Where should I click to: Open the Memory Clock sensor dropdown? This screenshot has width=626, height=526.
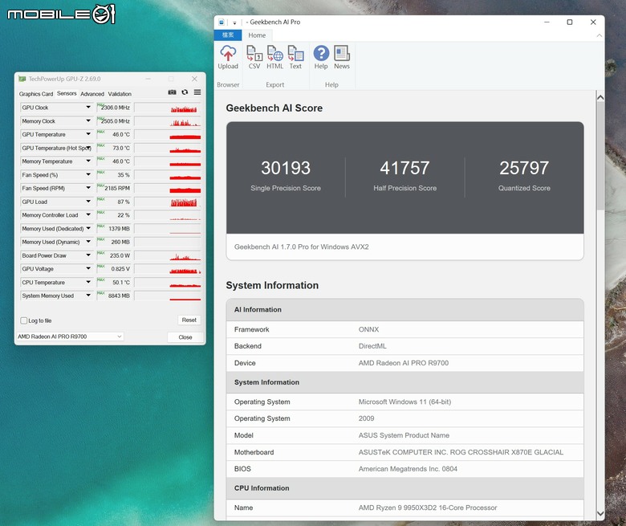(x=88, y=121)
